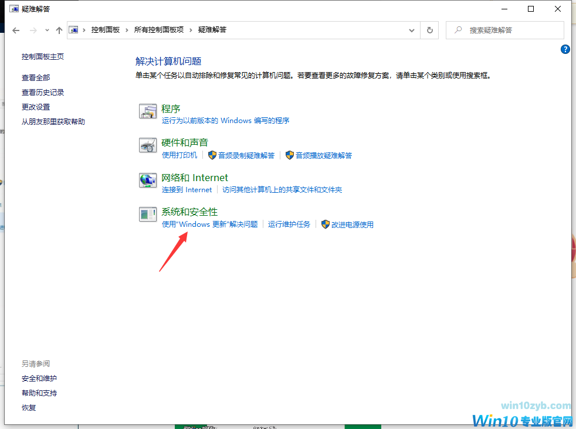
Task: Open help via the blue question mark icon
Action: pyautogui.click(x=565, y=50)
